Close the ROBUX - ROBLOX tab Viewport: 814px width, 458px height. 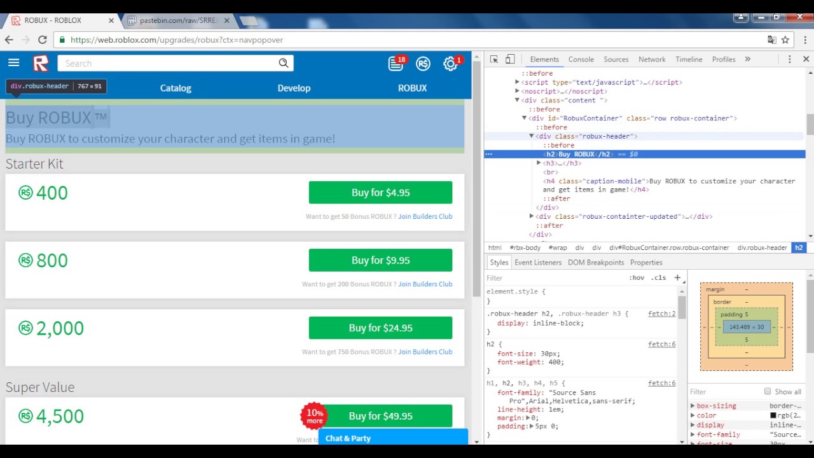(111, 20)
